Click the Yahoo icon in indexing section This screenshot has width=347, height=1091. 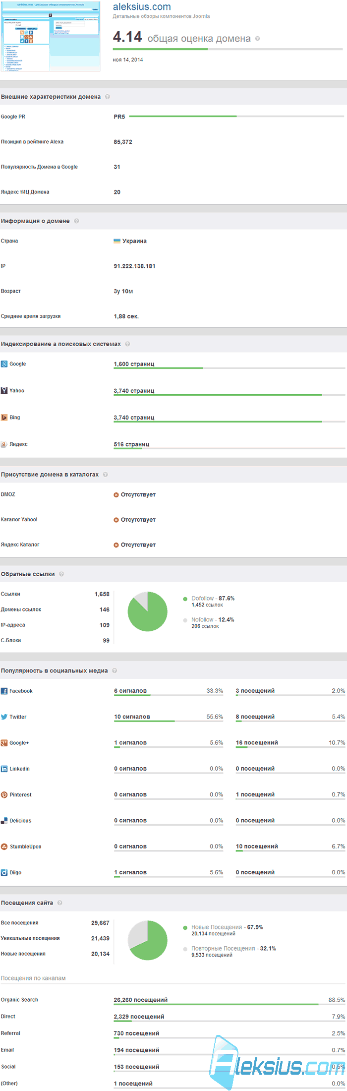(x=4, y=391)
